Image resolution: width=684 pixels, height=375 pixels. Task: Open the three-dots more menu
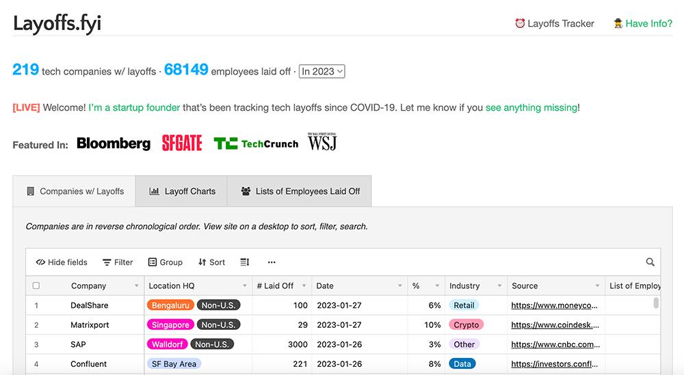click(272, 262)
